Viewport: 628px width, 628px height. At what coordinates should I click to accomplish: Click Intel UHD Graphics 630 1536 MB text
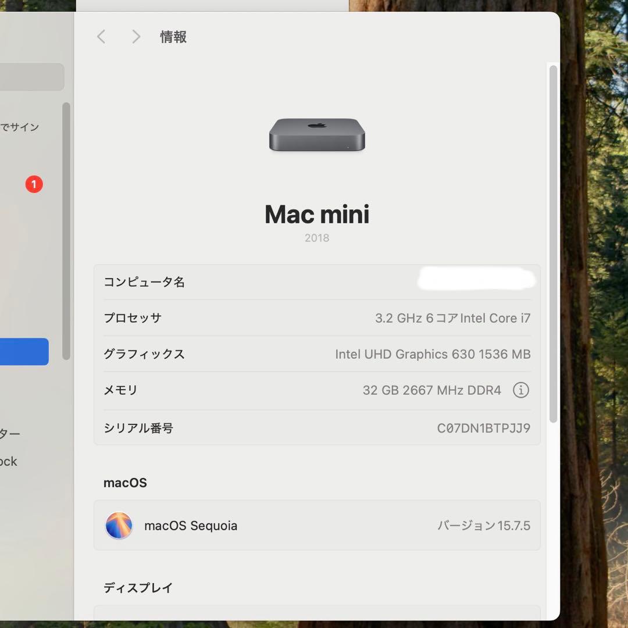[x=433, y=354]
